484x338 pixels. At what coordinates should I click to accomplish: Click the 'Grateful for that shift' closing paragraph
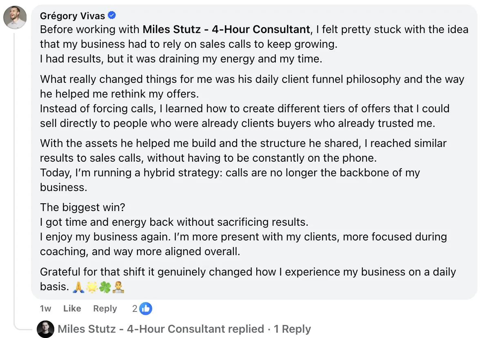tap(247, 272)
